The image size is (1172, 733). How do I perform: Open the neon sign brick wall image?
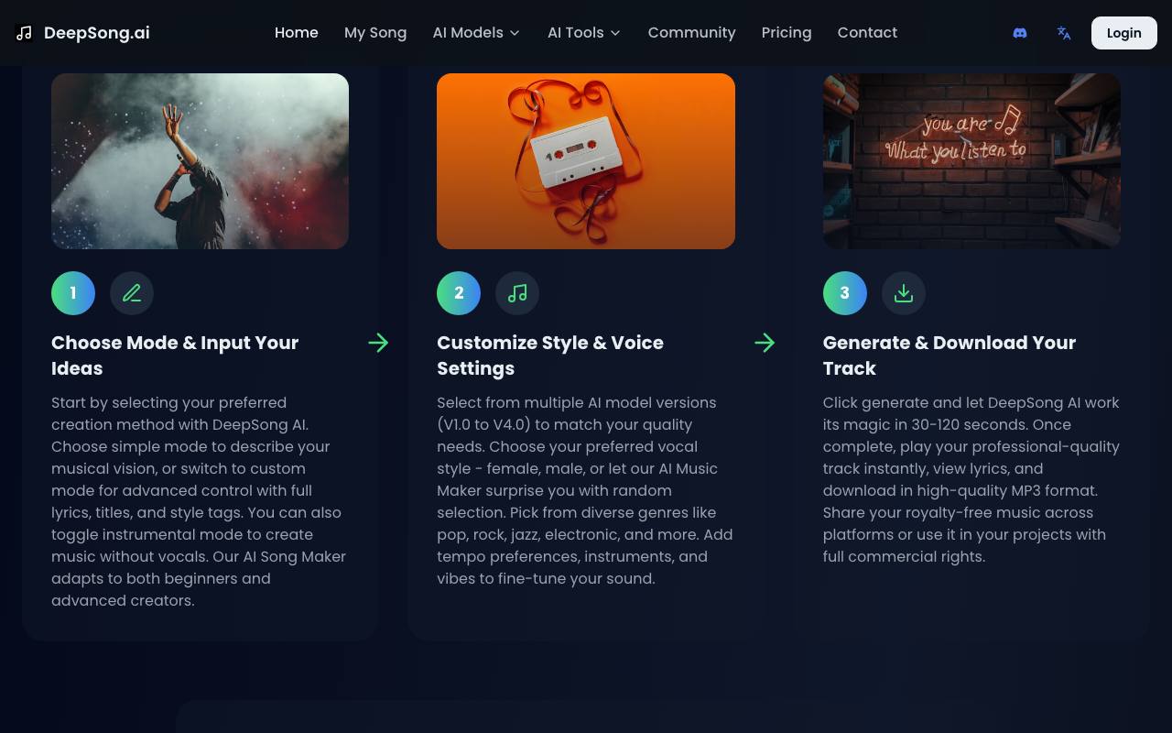[x=971, y=161]
